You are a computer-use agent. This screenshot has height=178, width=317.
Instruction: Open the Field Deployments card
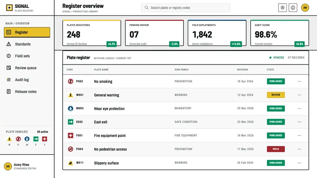[217, 33]
